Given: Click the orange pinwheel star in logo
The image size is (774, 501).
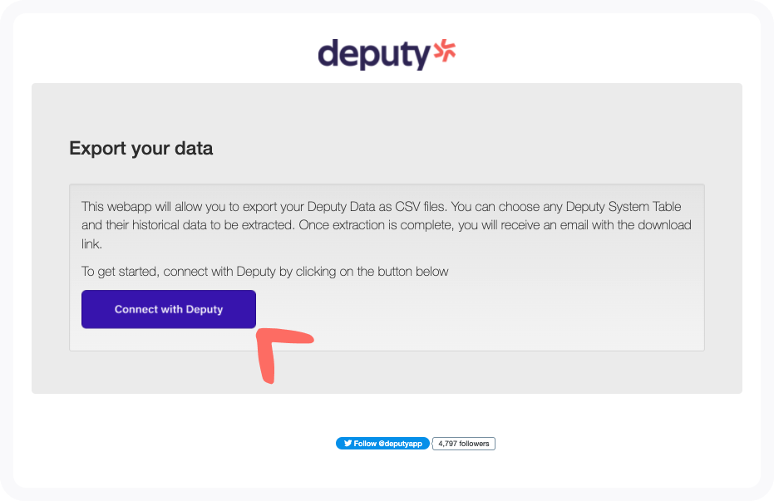Looking at the screenshot, I should [x=445, y=51].
